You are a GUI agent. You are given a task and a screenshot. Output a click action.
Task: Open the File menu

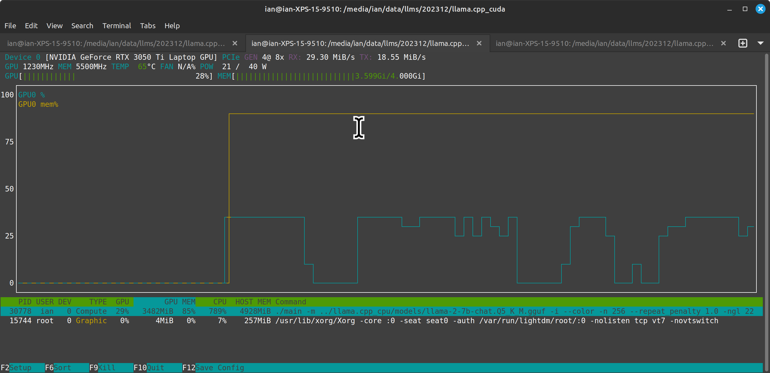click(x=10, y=26)
